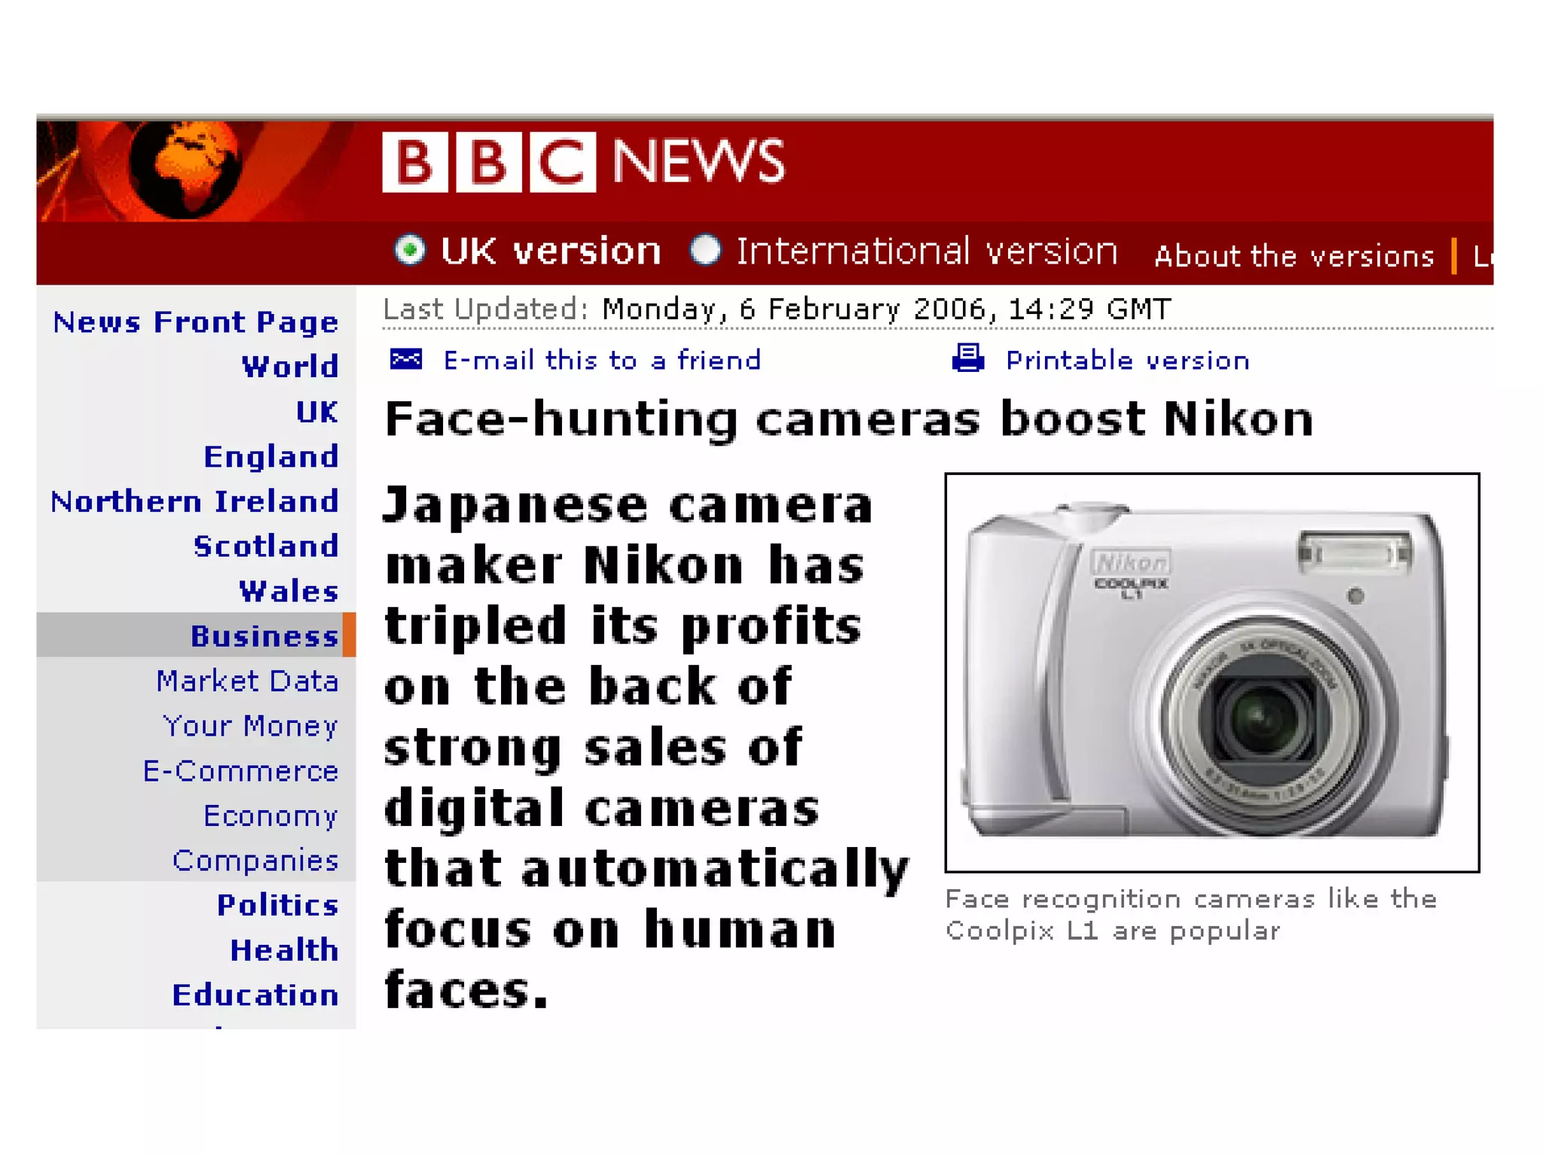Open the Business section

pyautogui.click(x=264, y=635)
